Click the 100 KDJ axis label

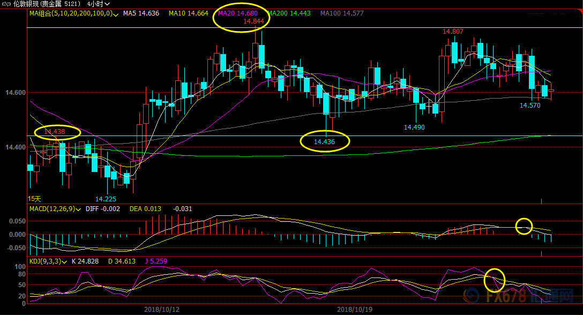tap(20, 267)
